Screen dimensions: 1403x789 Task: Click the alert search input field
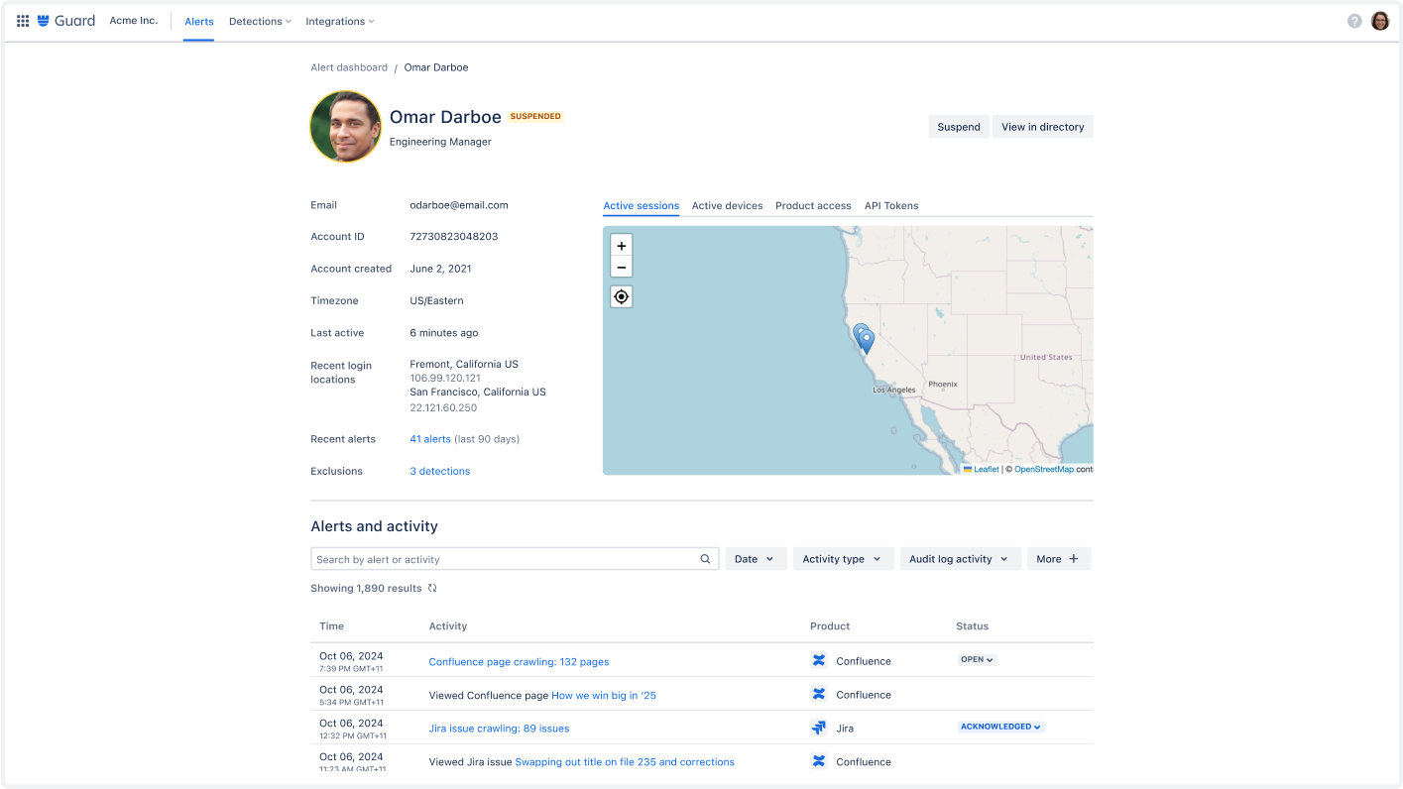coord(496,558)
